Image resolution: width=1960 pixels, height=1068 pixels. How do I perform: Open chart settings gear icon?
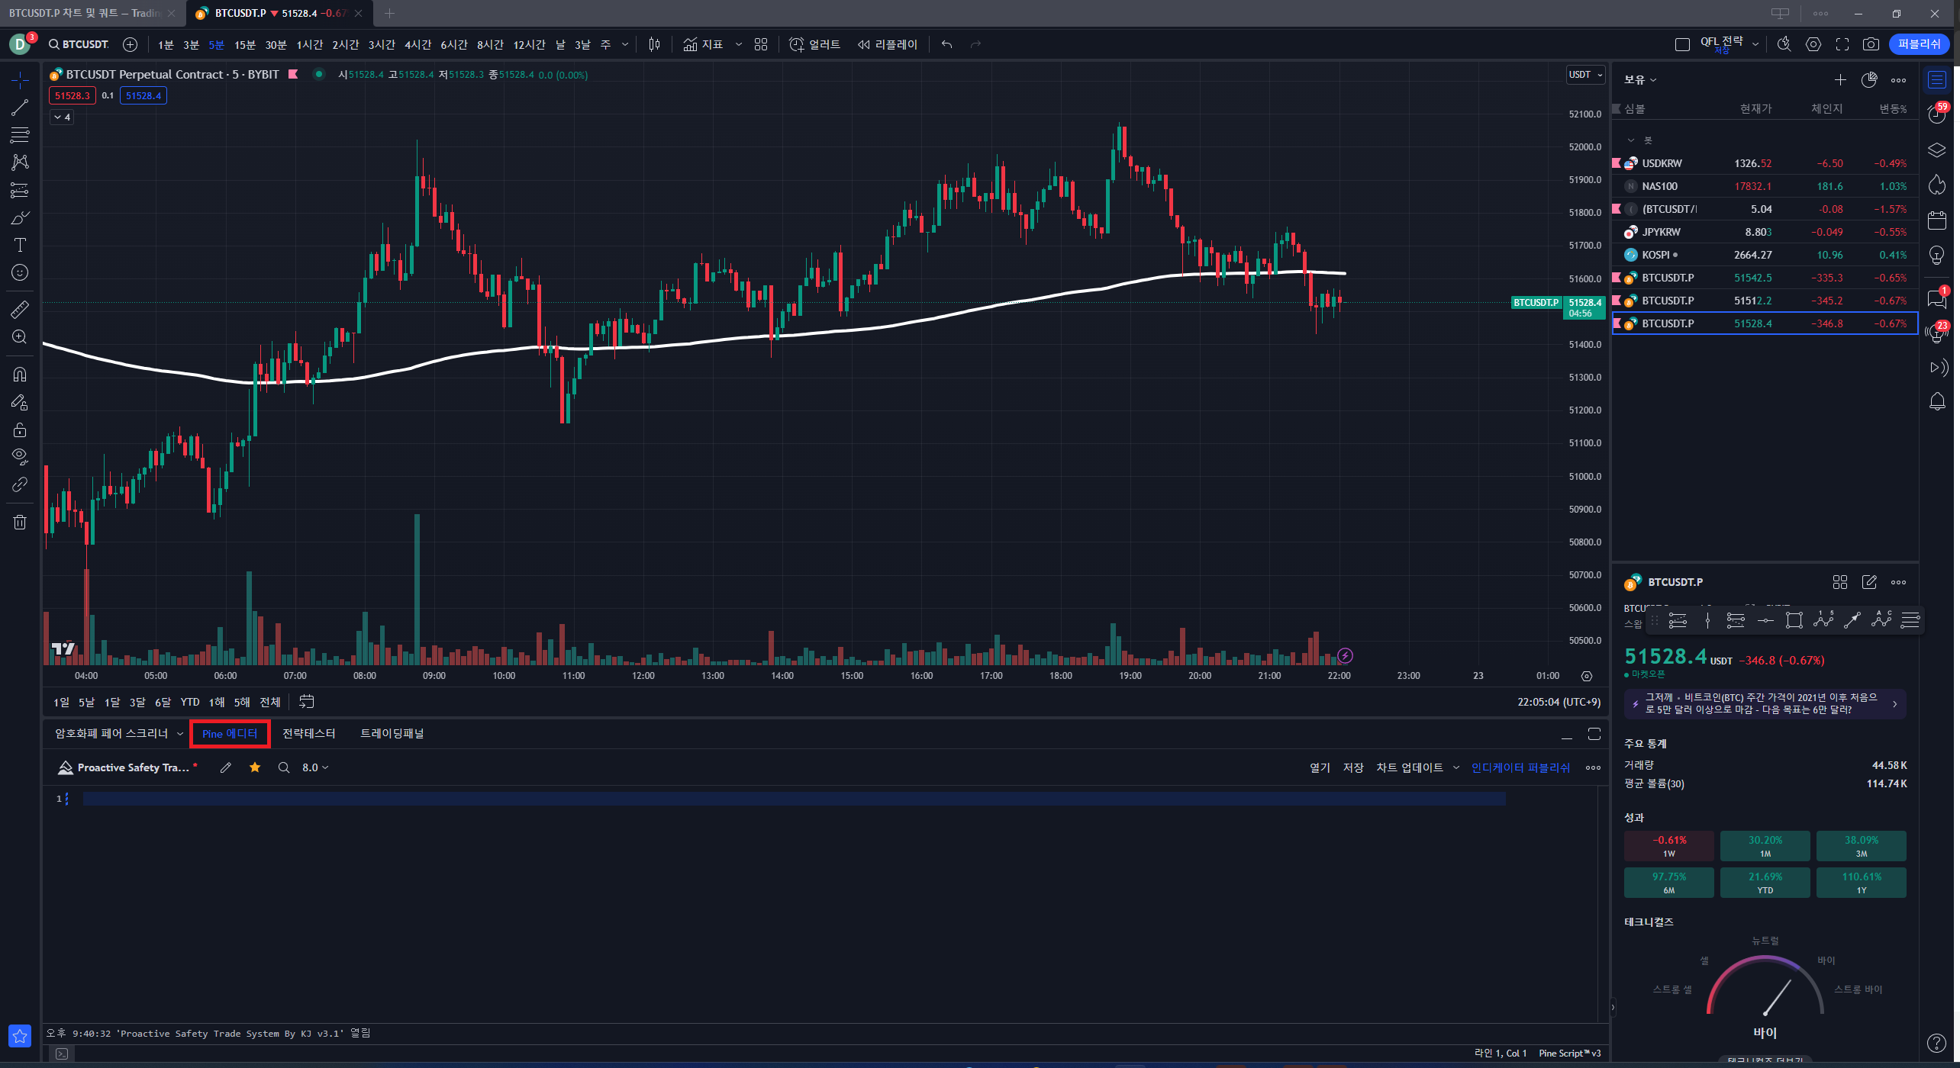point(1813,44)
